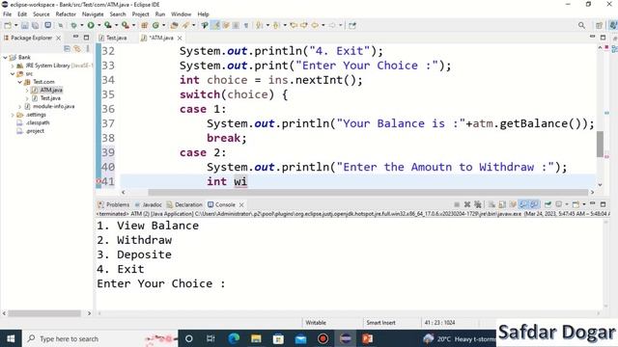The width and height of the screenshot is (618, 347).
Task: Switch to the Test.java editor tab
Action: pyautogui.click(x=113, y=38)
